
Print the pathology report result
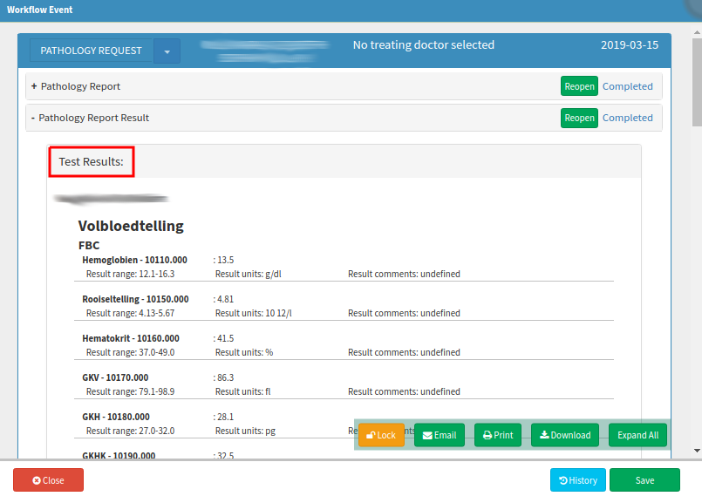(x=497, y=435)
